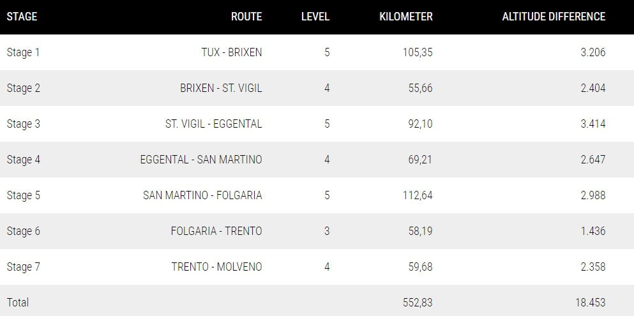Select the BRIXEN - ST. VIGIL route
The image size is (634, 316).
[x=221, y=88]
